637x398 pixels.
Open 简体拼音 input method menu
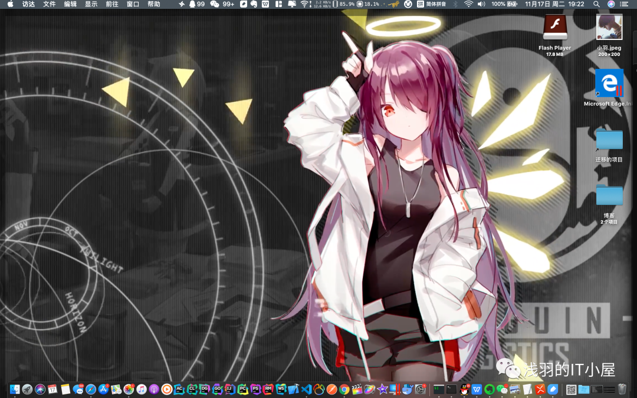click(431, 4)
